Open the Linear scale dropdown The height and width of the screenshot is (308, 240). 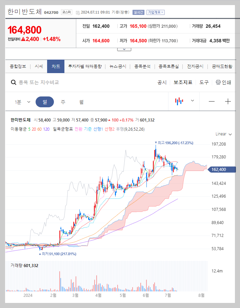click(x=223, y=134)
